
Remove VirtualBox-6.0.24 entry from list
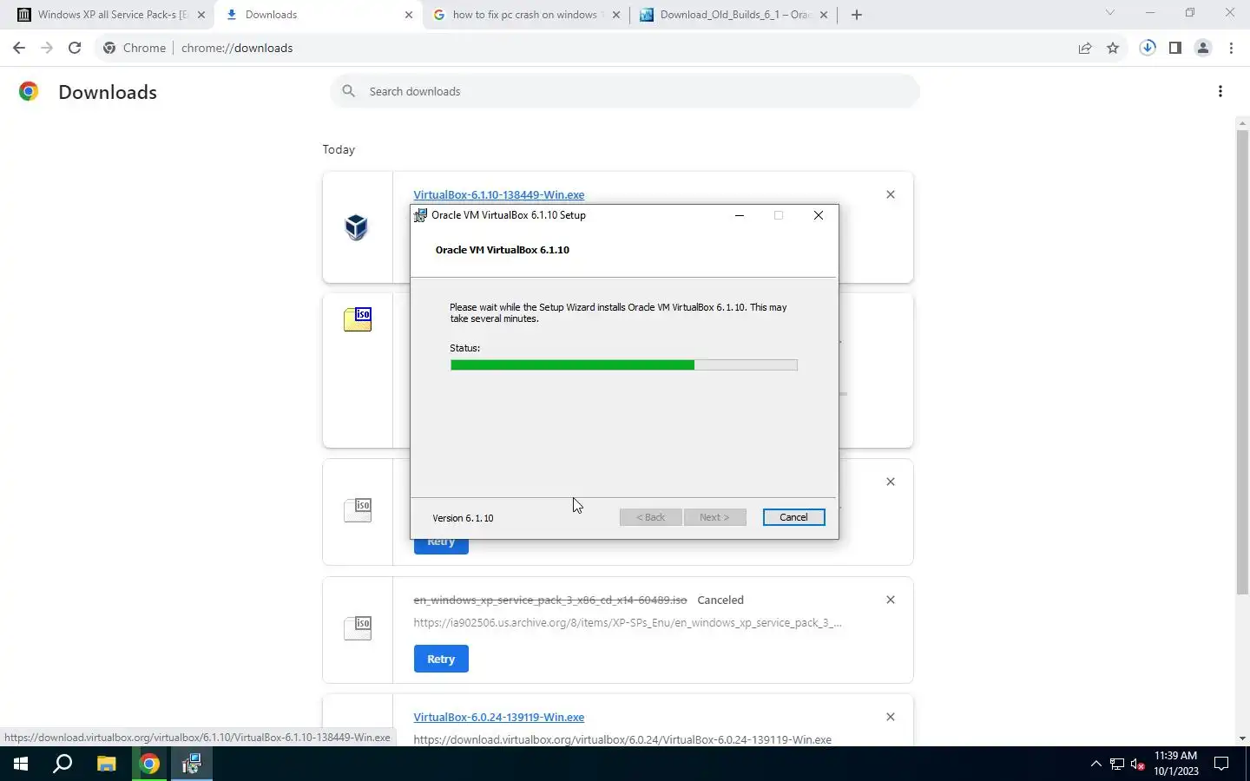tap(891, 717)
